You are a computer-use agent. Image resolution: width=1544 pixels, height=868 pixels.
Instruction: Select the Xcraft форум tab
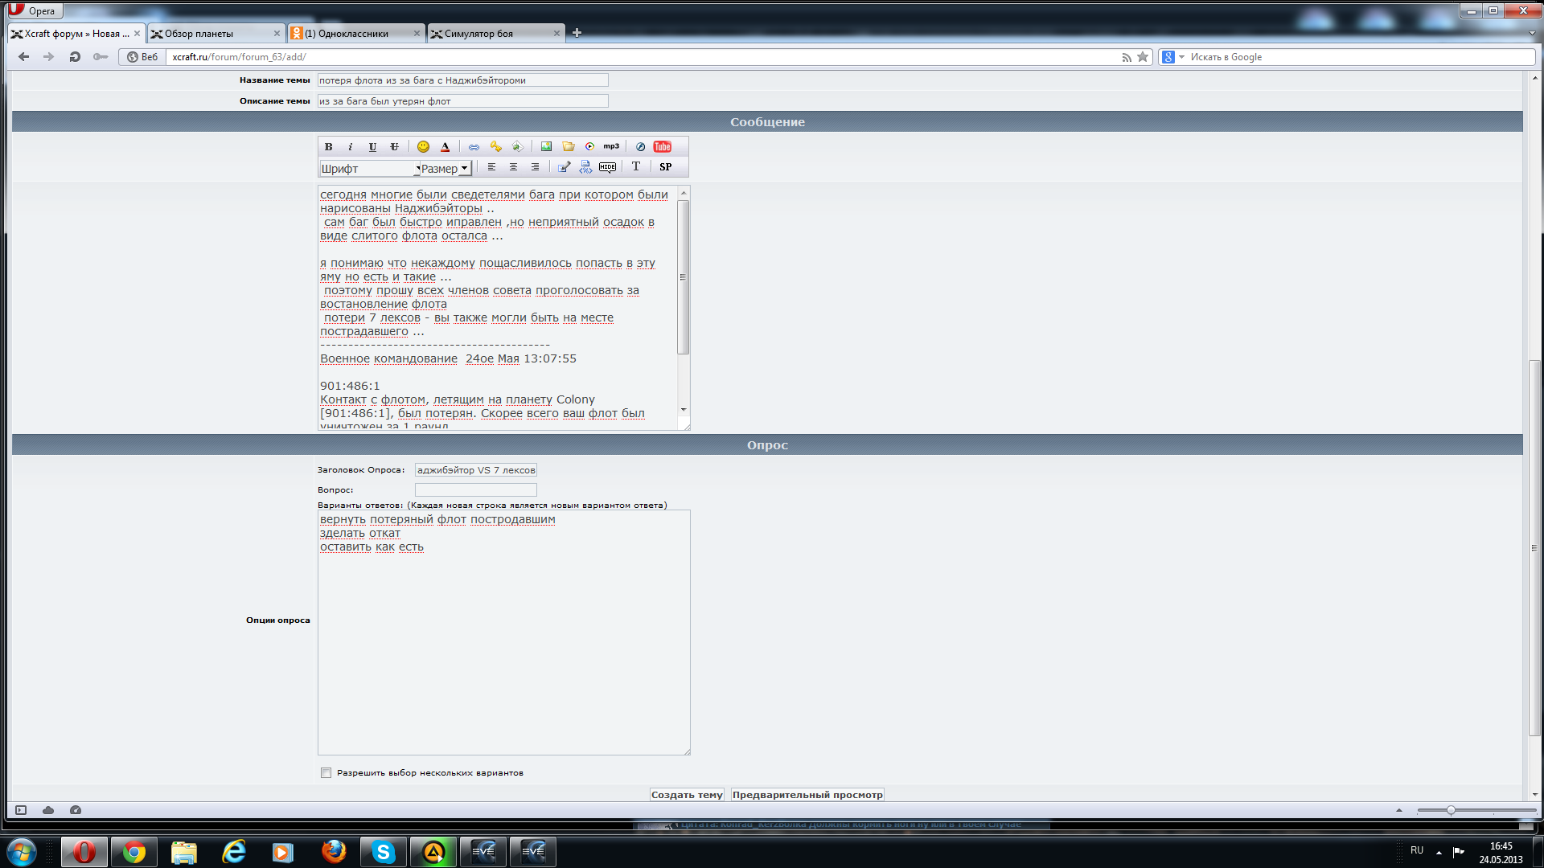click(x=76, y=34)
